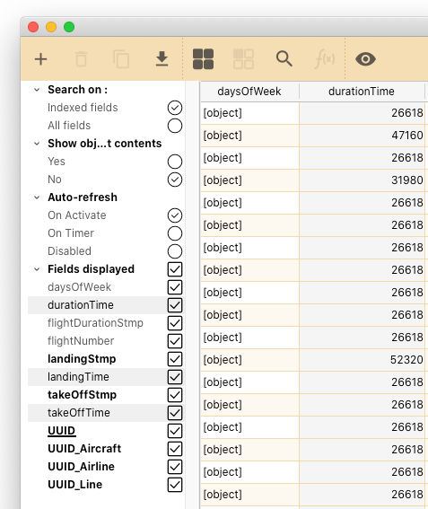This screenshot has width=428, height=509.
Task: Select the filled four-squares grid view icon
Action: pos(203,59)
